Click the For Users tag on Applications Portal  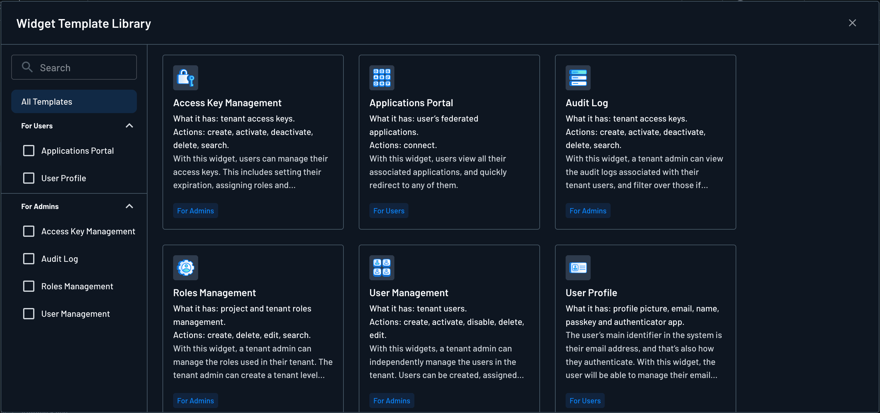(388, 211)
